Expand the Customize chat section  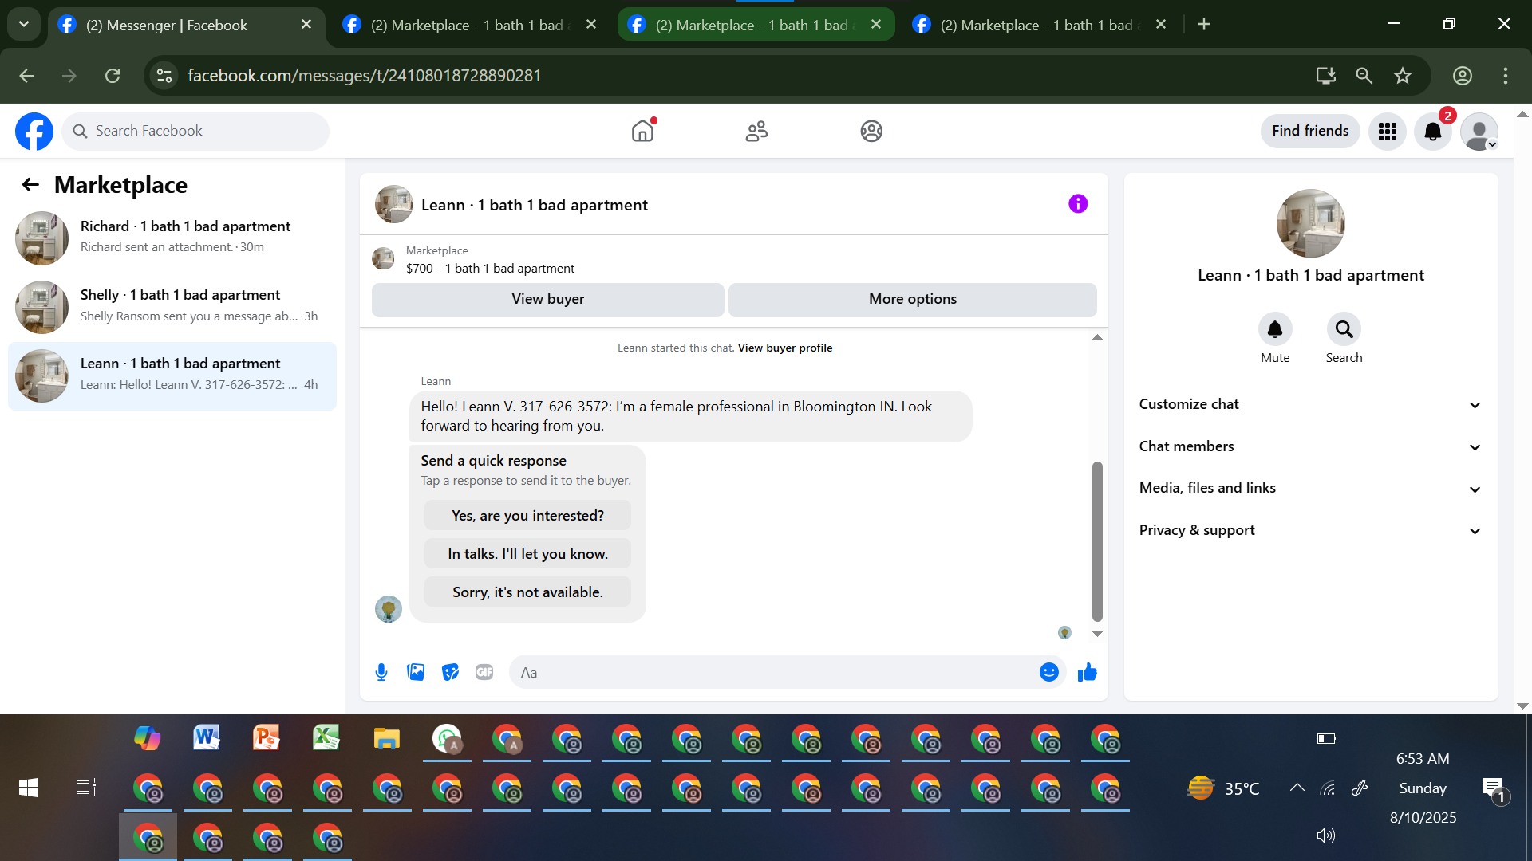pyautogui.click(x=1310, y=404)
